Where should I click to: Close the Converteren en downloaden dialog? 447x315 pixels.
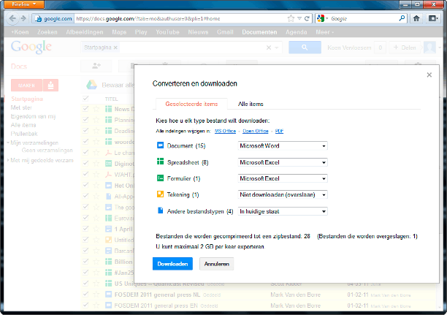429,75
